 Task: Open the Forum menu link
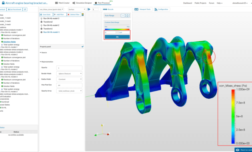(212, 3)
